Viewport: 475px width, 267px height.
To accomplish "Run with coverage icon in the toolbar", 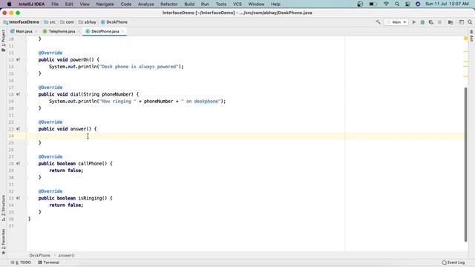I will click(431, 22).
